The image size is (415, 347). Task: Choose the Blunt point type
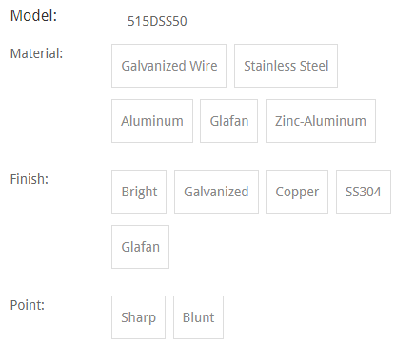click(x=198, y=317)
